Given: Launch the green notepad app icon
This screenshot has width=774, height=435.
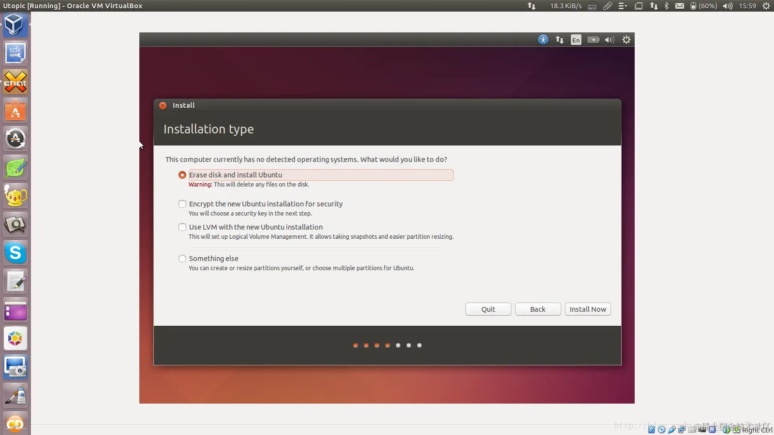Looking at the screenshot, I should pyautogui.click(x=15, y=167).
